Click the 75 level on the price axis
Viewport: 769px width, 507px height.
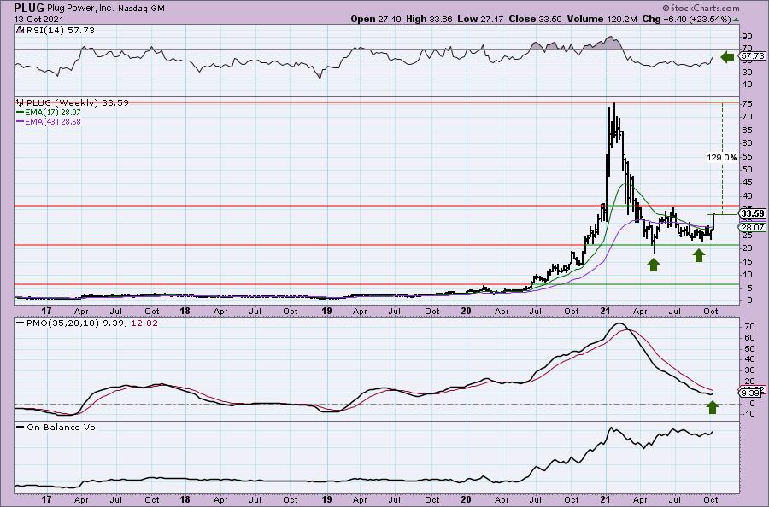coord(748,103)
